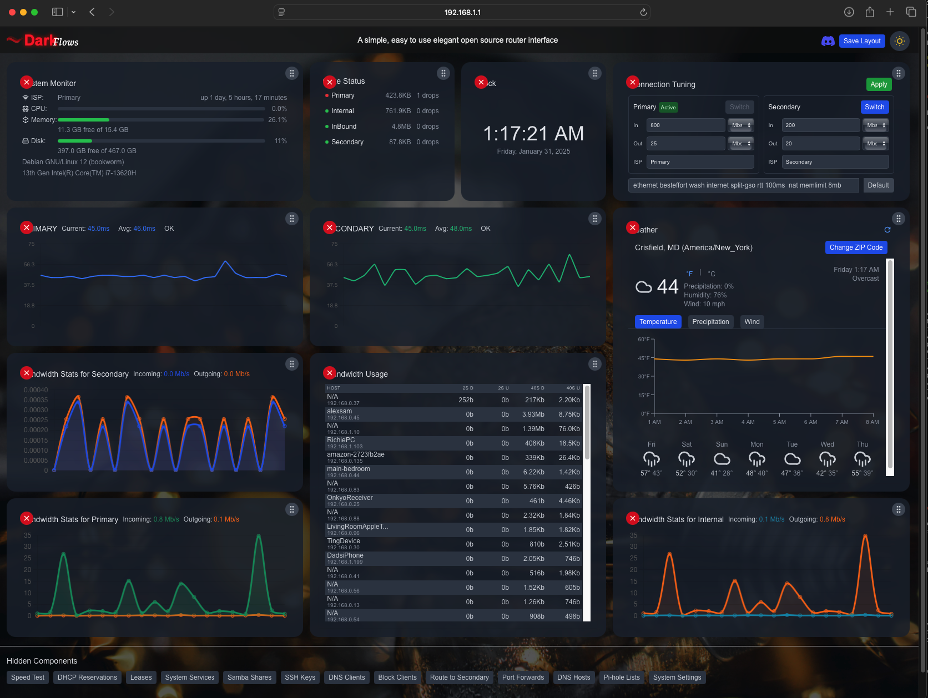The height and width of the screenshot is (698, 928).
Task: Remove the System Monitor widget
Action: click(26, 82)
